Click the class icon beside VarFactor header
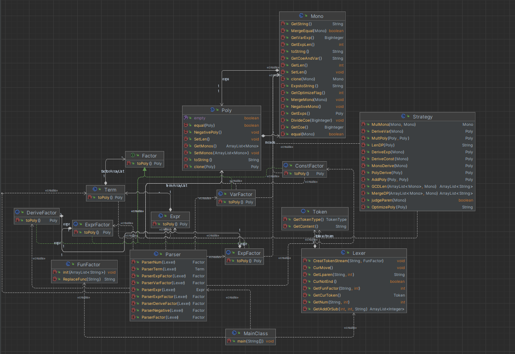Viewport: 515px width, 354px height. 220,194
